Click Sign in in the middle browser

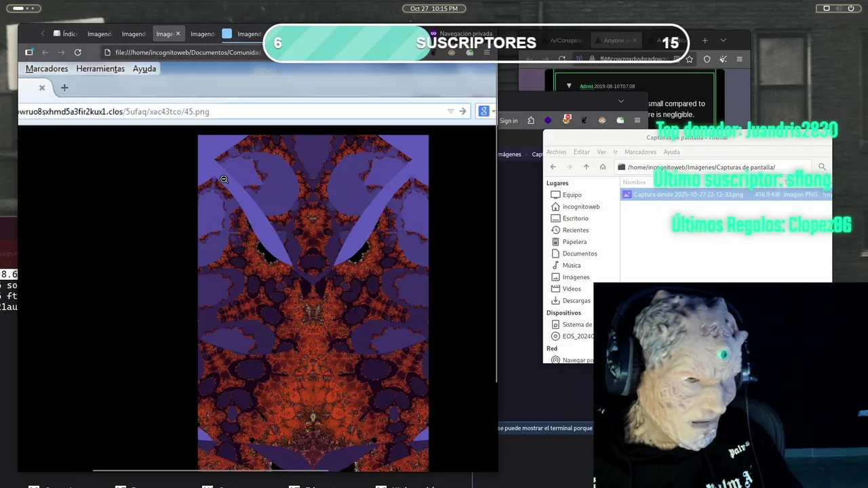click(x=509, y=121)
